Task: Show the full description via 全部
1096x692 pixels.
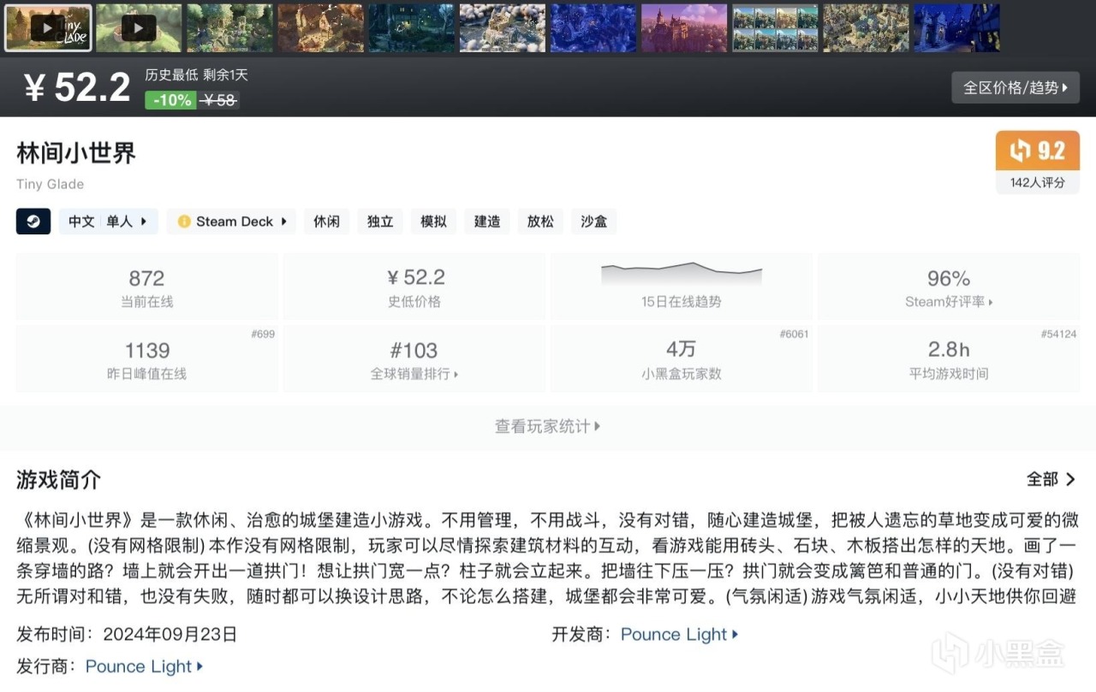Action: pyautogui.click(x=1051, y=480)
